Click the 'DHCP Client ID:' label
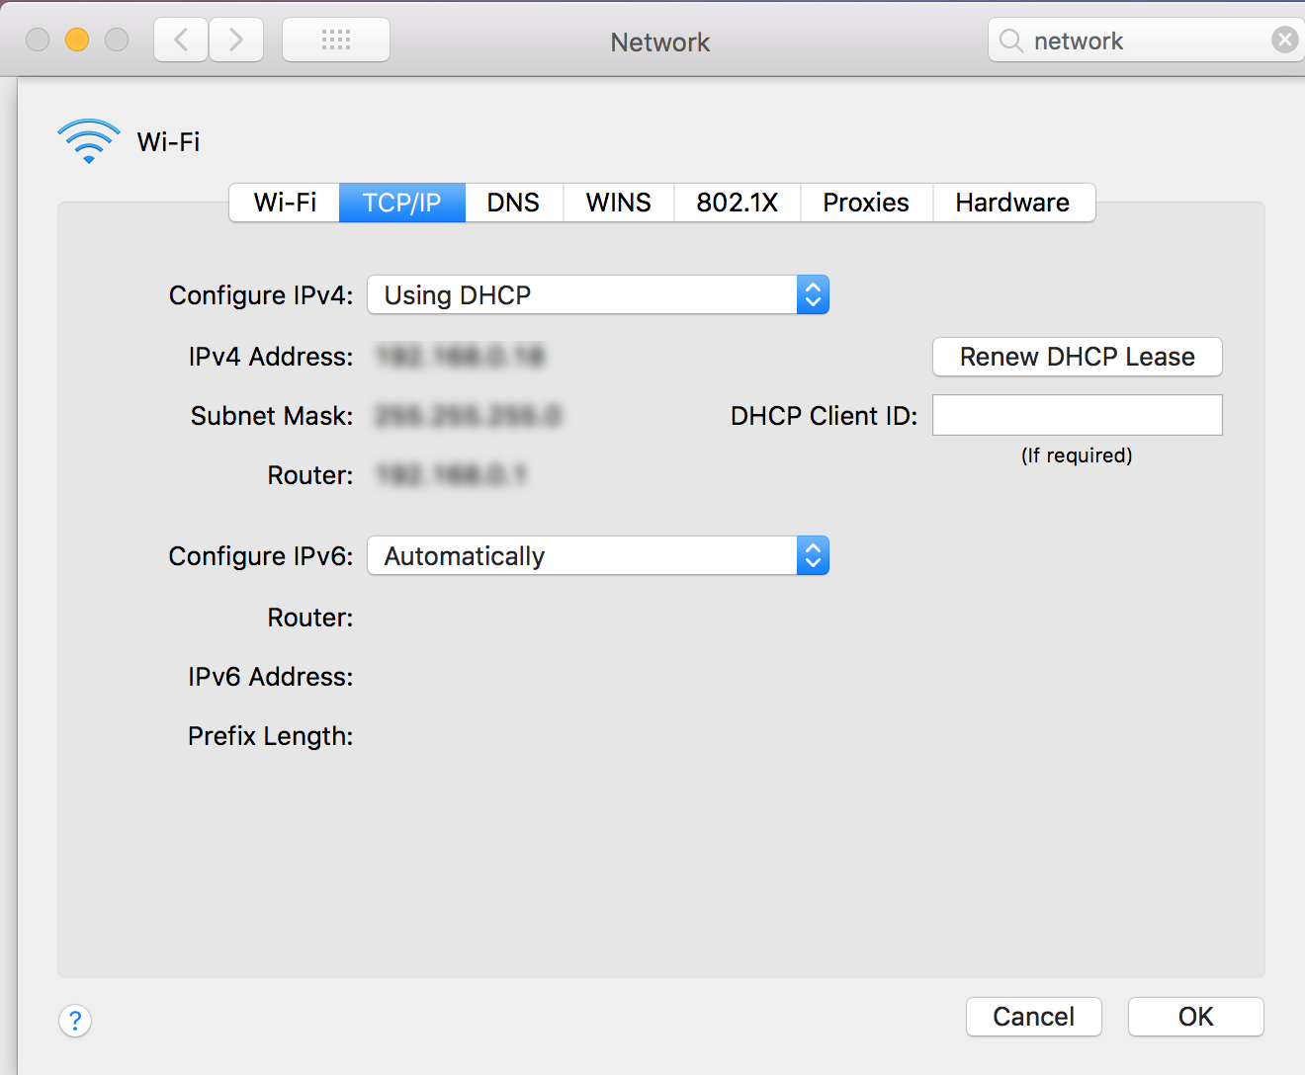Image resolution: width=1305 pixels, height=1075 pixels. pos(825,416)
